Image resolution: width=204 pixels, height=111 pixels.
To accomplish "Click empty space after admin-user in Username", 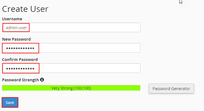I will coord(85,27).
